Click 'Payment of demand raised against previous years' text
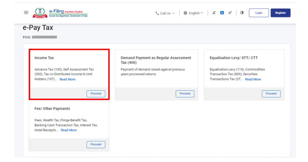The width and height of the screenshot is (308, 162). tap(152, 72)
